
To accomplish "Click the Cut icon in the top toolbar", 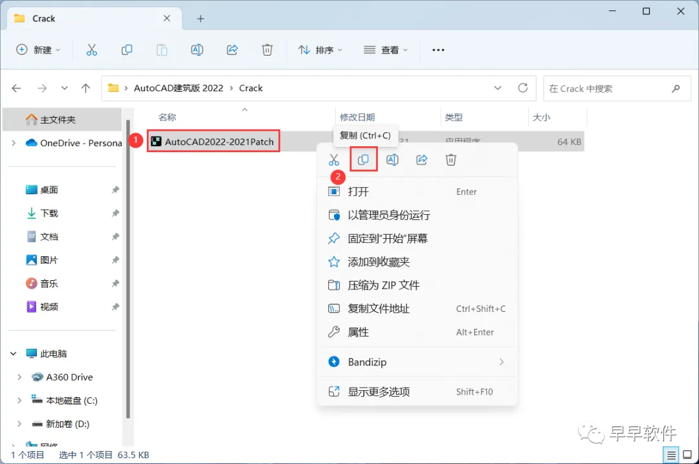I will coord(91,50).
